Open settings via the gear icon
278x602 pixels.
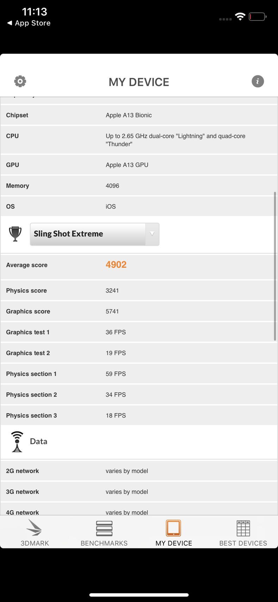tap(20, 81)
